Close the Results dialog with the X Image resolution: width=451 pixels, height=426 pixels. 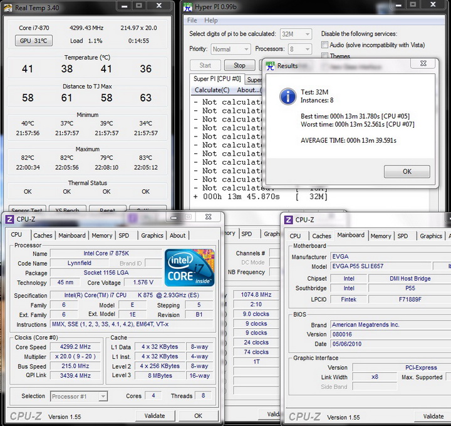[423, 64]
